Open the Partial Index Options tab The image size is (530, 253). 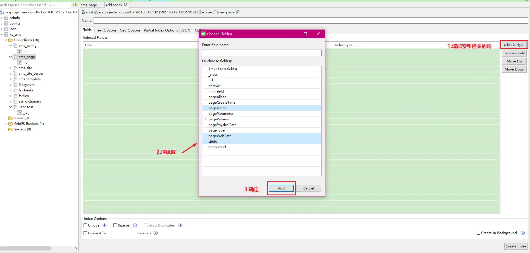pos(161,30)
